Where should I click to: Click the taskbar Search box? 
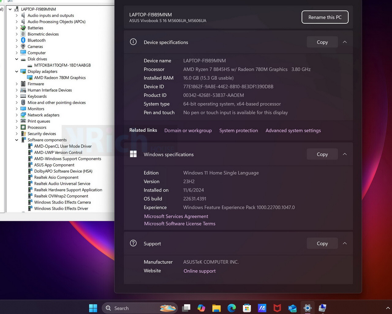(x=140, y=308)
